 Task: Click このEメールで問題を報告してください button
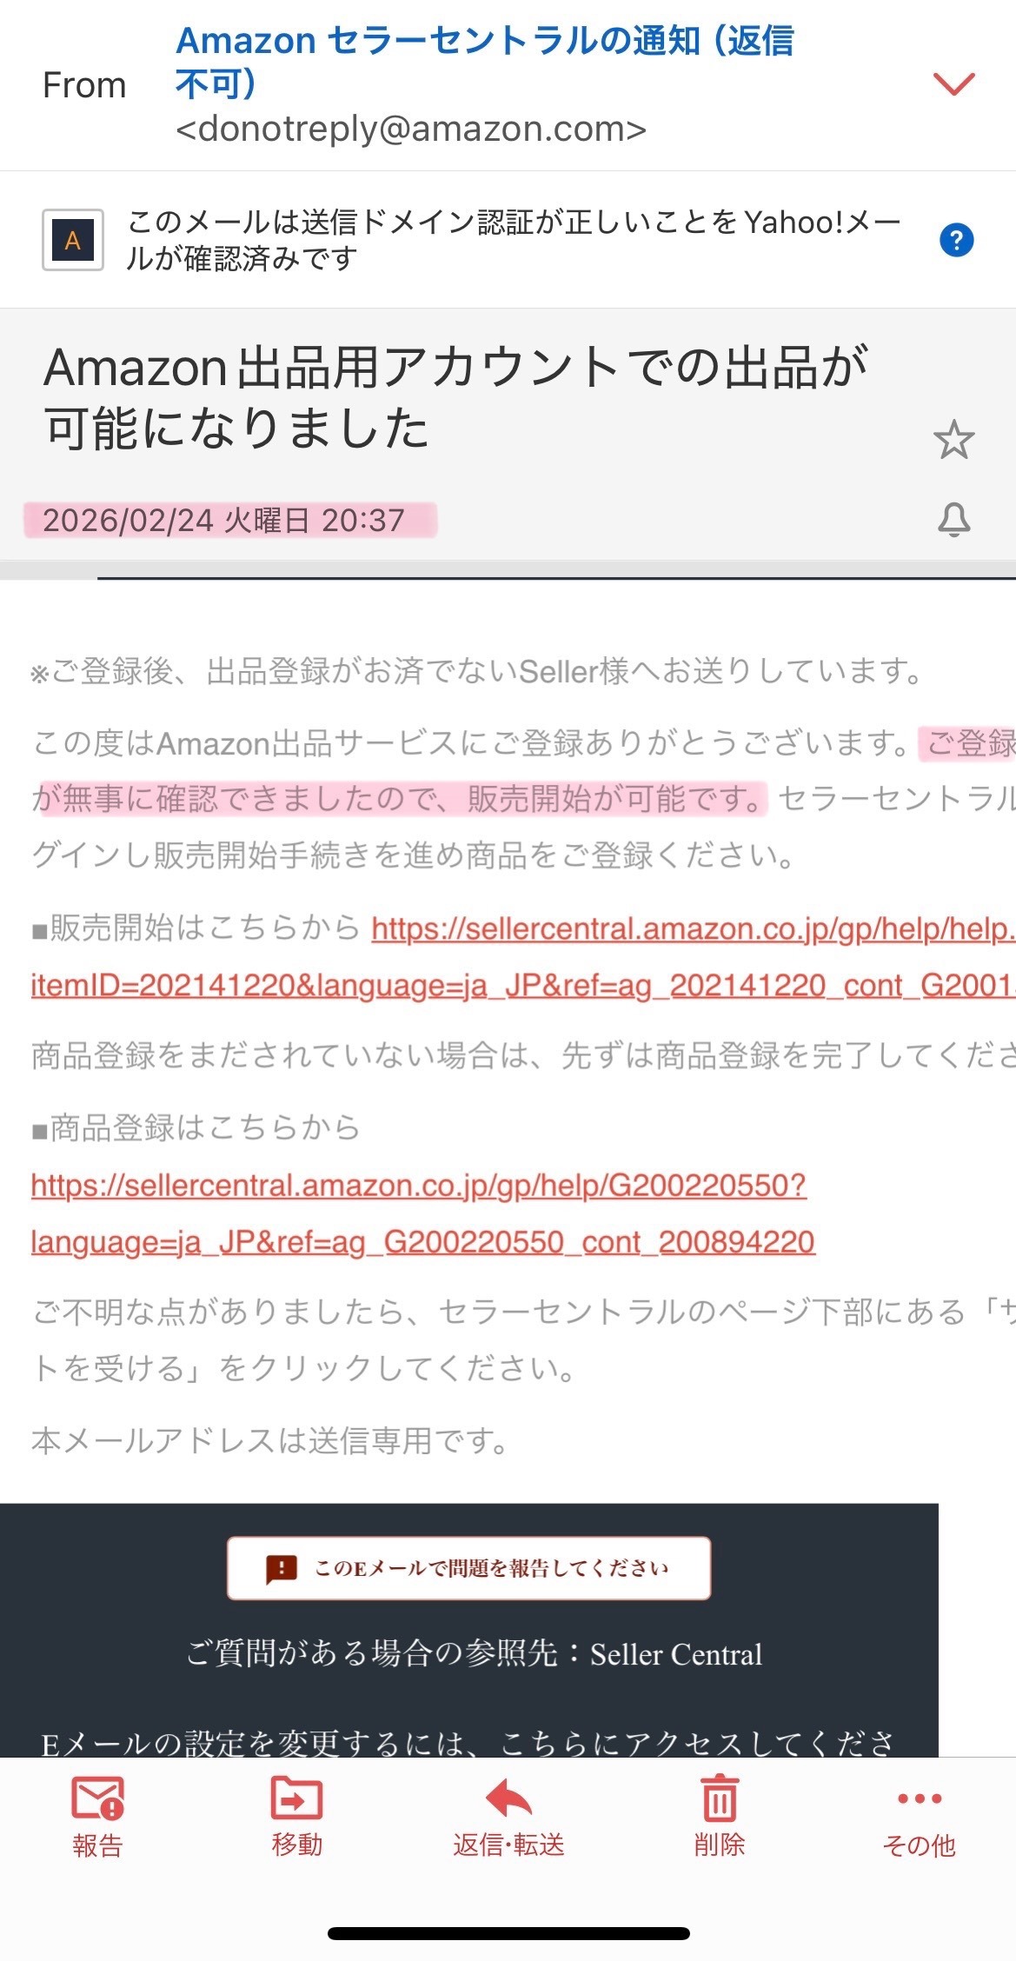click(x=468, y=1568)
